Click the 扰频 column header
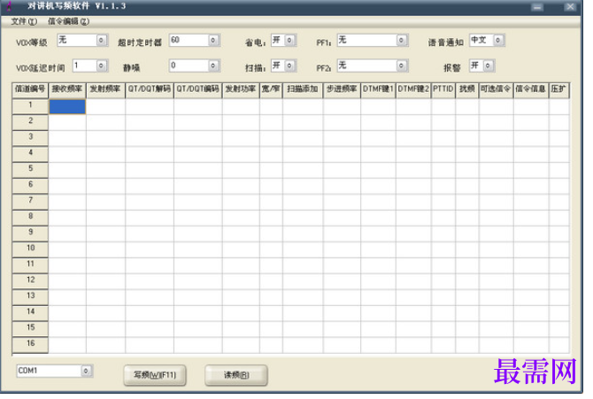 pos(467,89)
